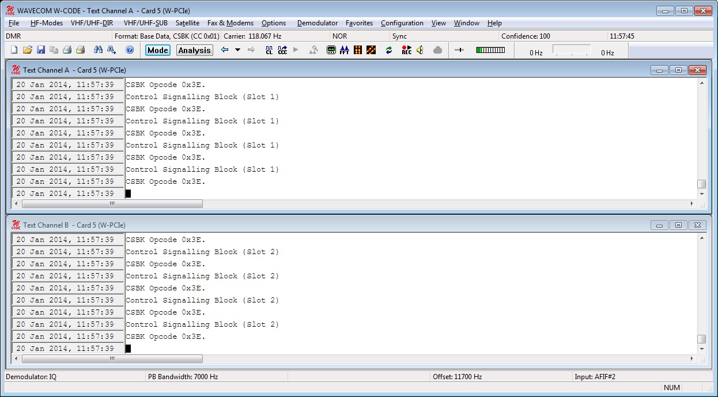Click the frequency offset bar between 0 Hz labels
The image size is (718, 397).
tap(572, 50)
